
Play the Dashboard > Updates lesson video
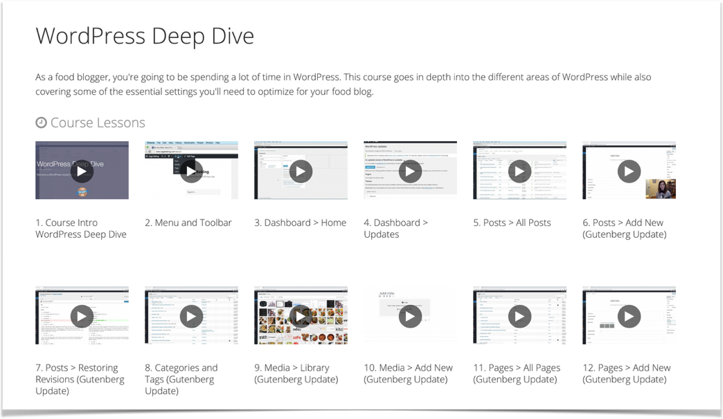click(x=410, y=171)
